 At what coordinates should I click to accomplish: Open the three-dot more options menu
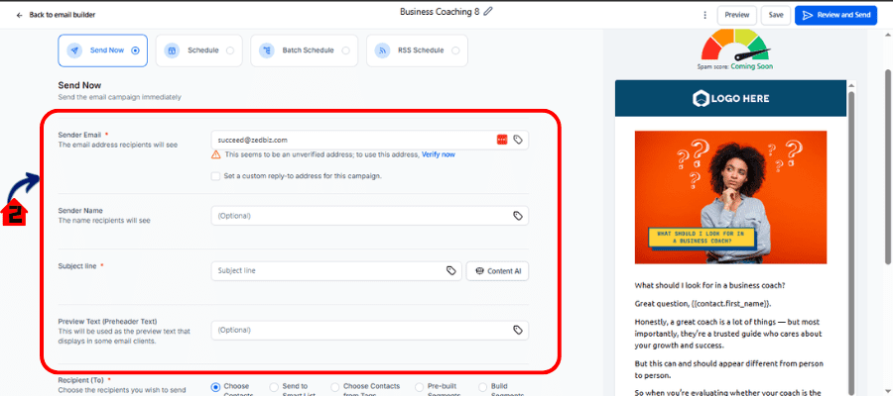pyautogui.click(x=704, y=15)
